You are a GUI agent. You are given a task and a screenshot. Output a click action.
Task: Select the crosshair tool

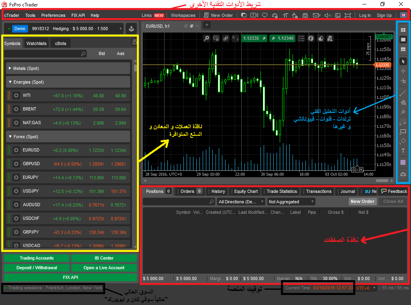[x=403, y=71]
